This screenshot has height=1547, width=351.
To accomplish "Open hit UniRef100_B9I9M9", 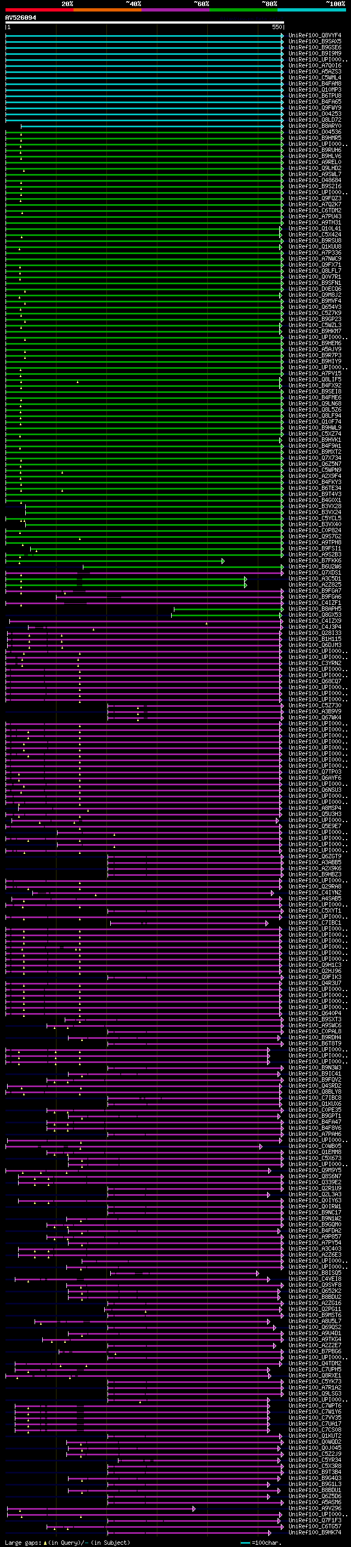I will [x=315, y=53].
